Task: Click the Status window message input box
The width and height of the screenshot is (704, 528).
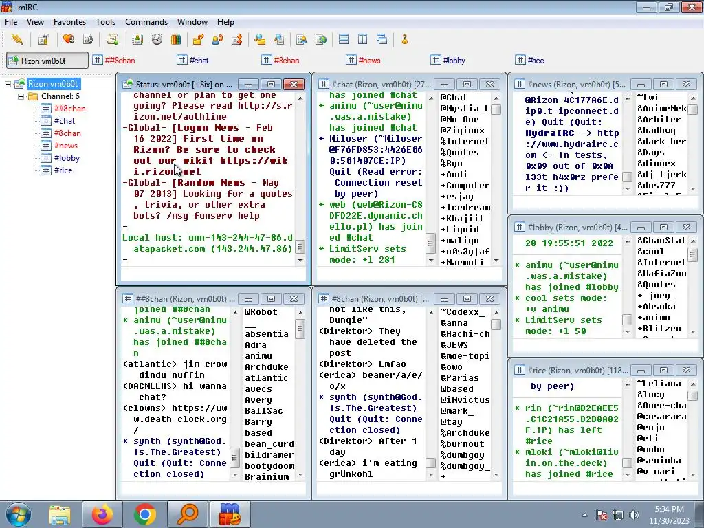Action: click(x=214, y=274)
